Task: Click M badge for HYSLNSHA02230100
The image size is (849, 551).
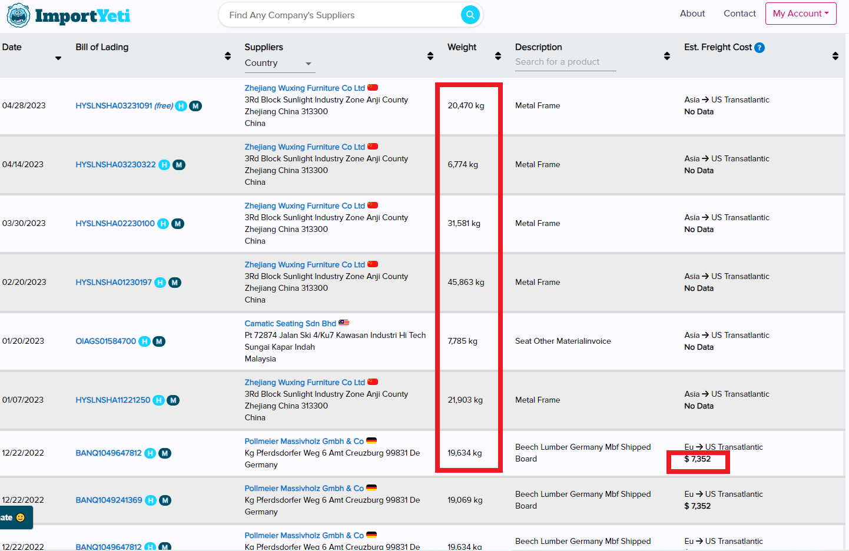Action: click(178, 224)
